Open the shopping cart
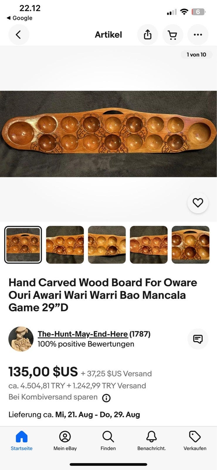Viewport: 217px width, 470px height. 173,35
